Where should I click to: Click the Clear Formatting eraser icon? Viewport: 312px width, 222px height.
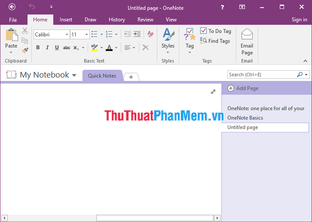point(151,34)
